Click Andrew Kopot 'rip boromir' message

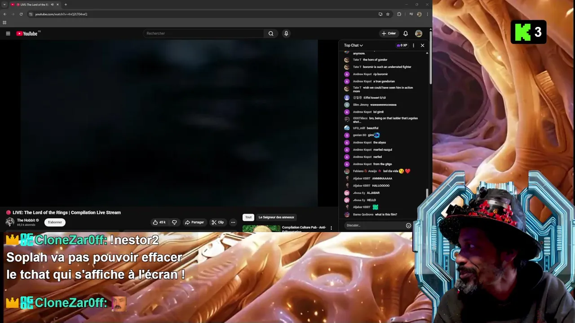coord(380,74)
